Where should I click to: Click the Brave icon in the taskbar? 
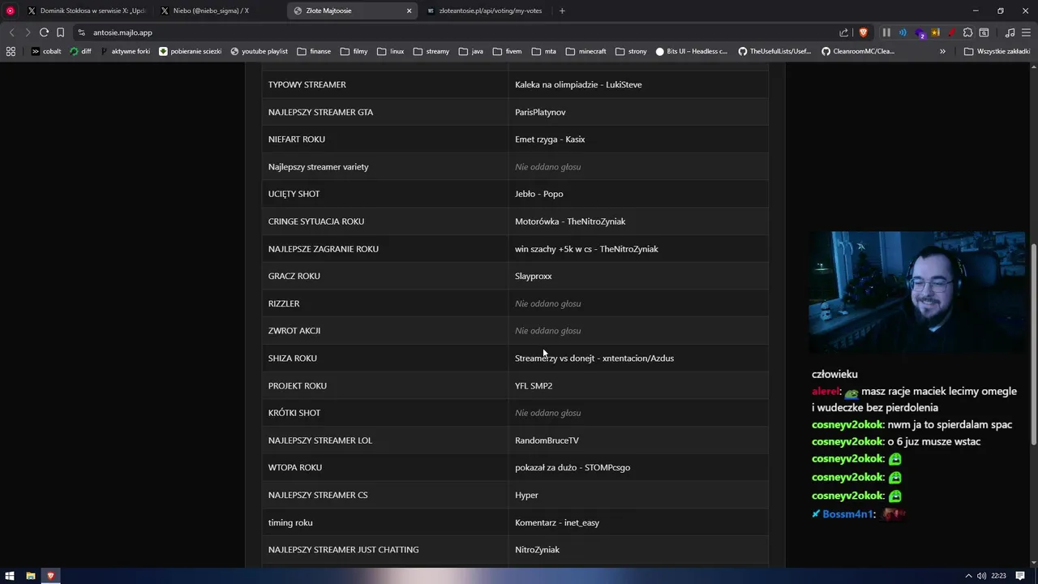pyautogui.click(x=50, y=576)
